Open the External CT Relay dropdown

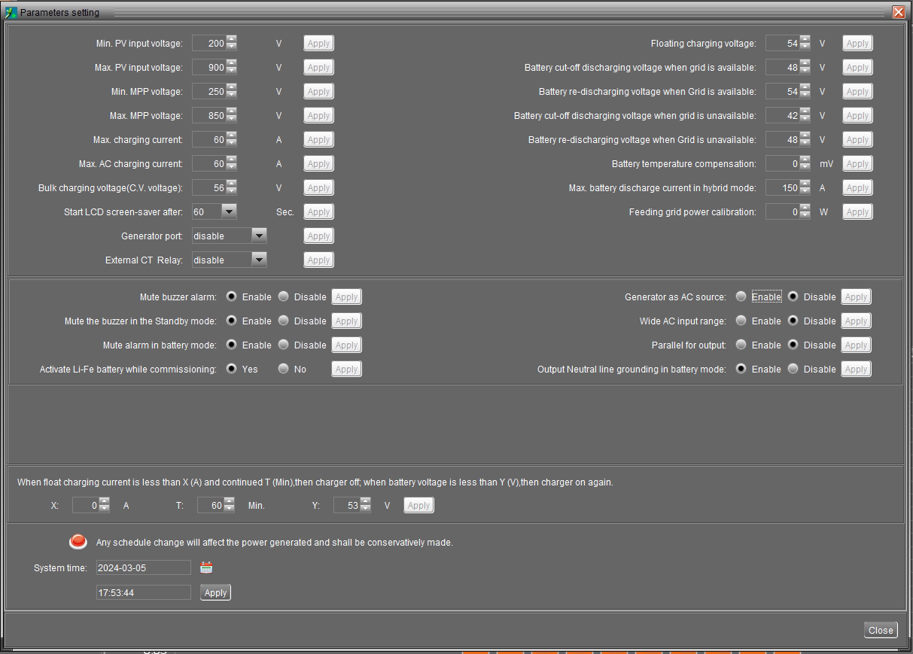[x=258, y=260]
